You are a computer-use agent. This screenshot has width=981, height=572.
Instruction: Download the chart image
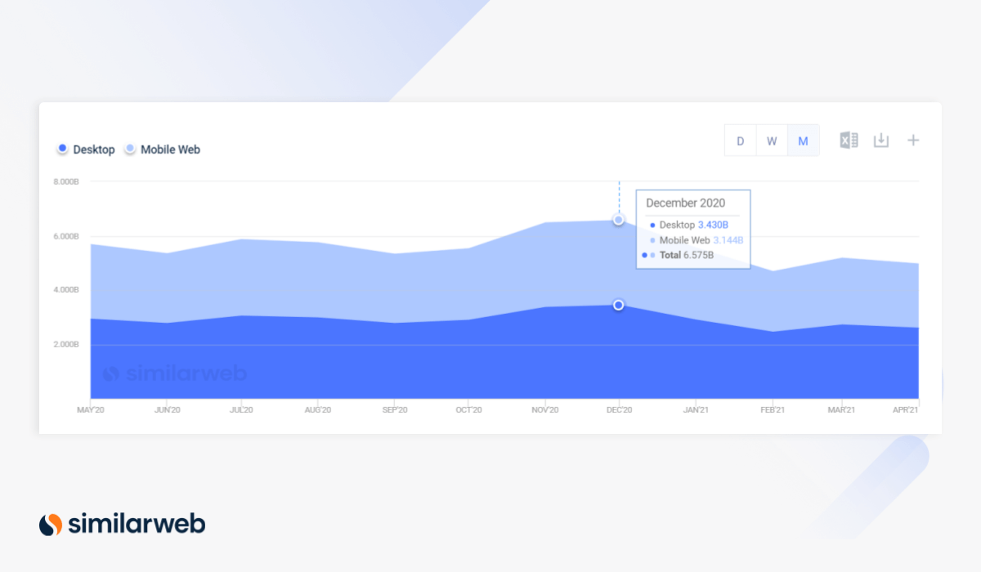click(x=880, y=140)
